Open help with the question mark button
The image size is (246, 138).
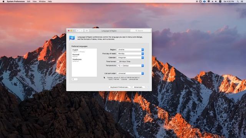(148, 87)
